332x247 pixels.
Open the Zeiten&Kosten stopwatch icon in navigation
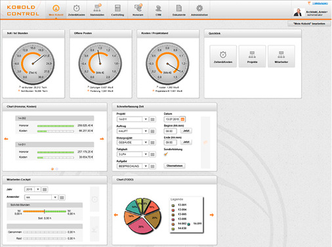tap(76, 9)
